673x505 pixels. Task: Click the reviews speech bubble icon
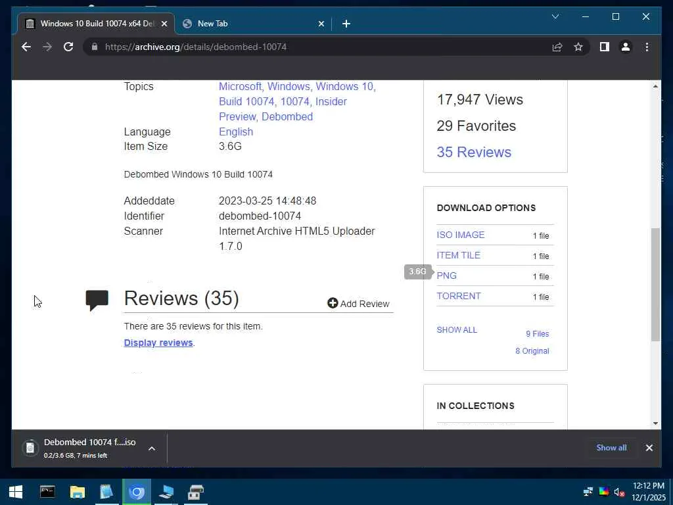pyautogui.click(x=97, y=300)
